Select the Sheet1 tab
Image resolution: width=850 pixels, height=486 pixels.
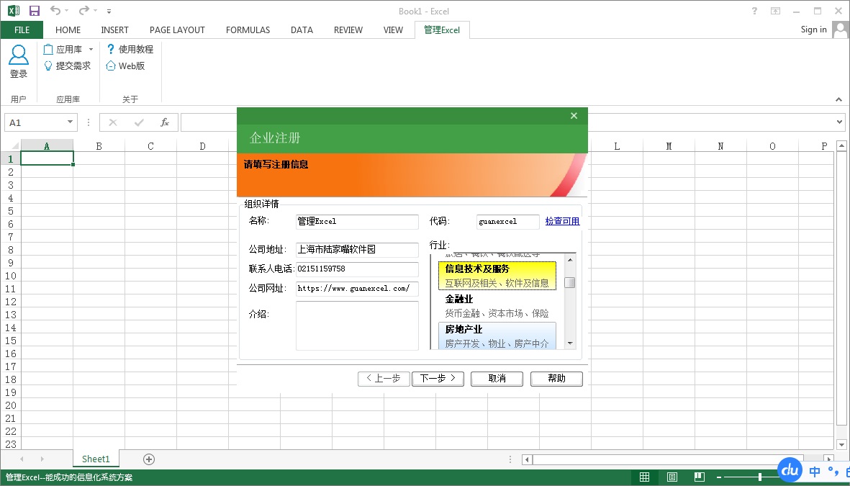pos(96,459)
